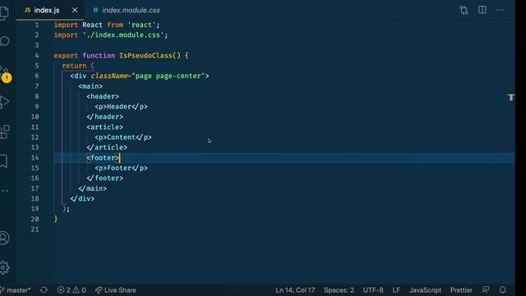526x296 pixels.
Task: Open the Manage settings gear
Action: point(4,267)
